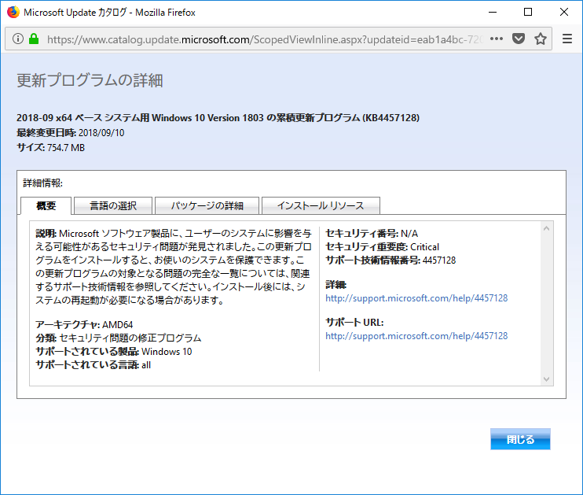This screenshot has width=583, height=495.
Task: Click the セキュリティ番号 N/A text
Action: [372, 234]
